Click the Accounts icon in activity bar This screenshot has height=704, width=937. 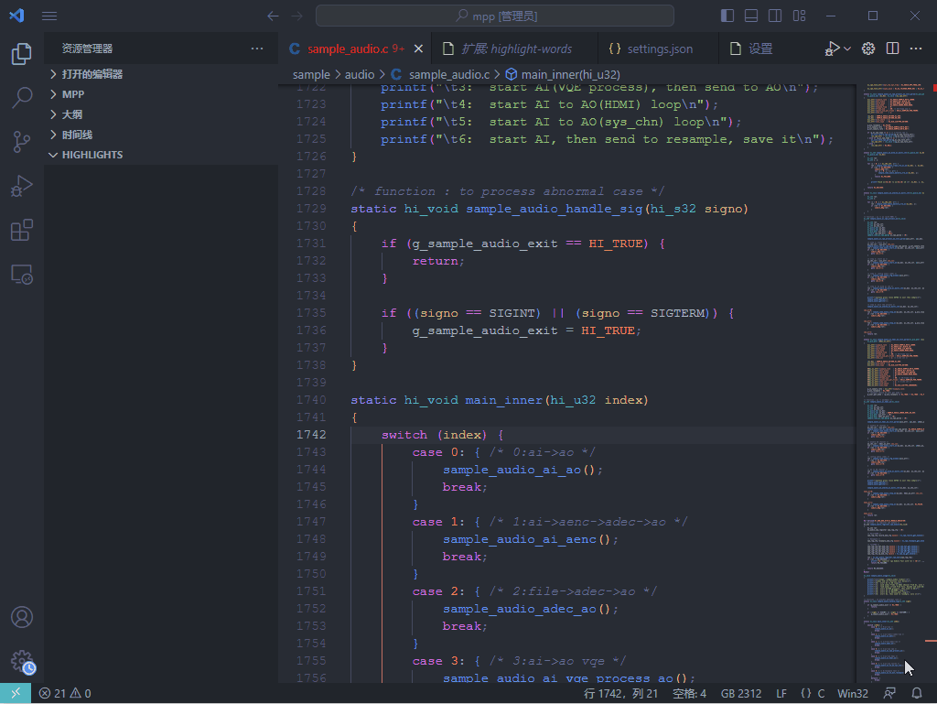(x=22, y=617)
